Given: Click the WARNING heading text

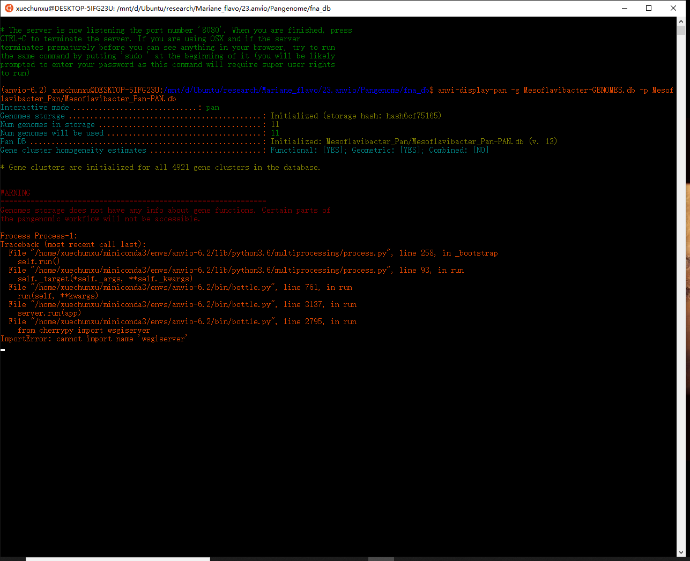Looking at the screenshot, I should coord(15,193).
